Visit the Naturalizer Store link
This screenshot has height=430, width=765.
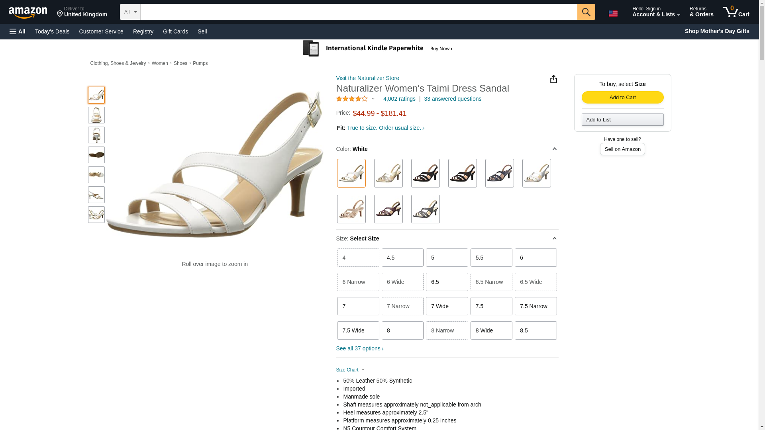coord(367,78)
